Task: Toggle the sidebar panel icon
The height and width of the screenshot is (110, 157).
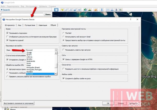Action: [x=56, y=10]
